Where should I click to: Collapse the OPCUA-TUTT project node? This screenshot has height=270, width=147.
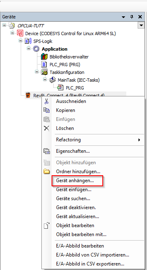[4, 25]
